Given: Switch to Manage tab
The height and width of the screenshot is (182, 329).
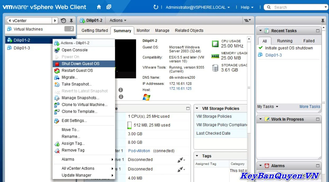Looking at the screenshot, I should click(162, 30).
